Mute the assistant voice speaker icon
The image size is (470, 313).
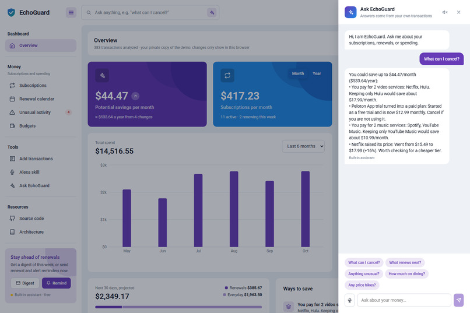tap(445, 12)
